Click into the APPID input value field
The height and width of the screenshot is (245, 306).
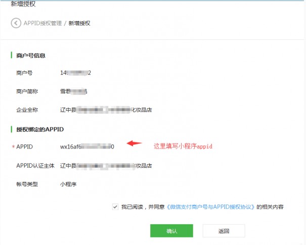[x=87, y=146]
